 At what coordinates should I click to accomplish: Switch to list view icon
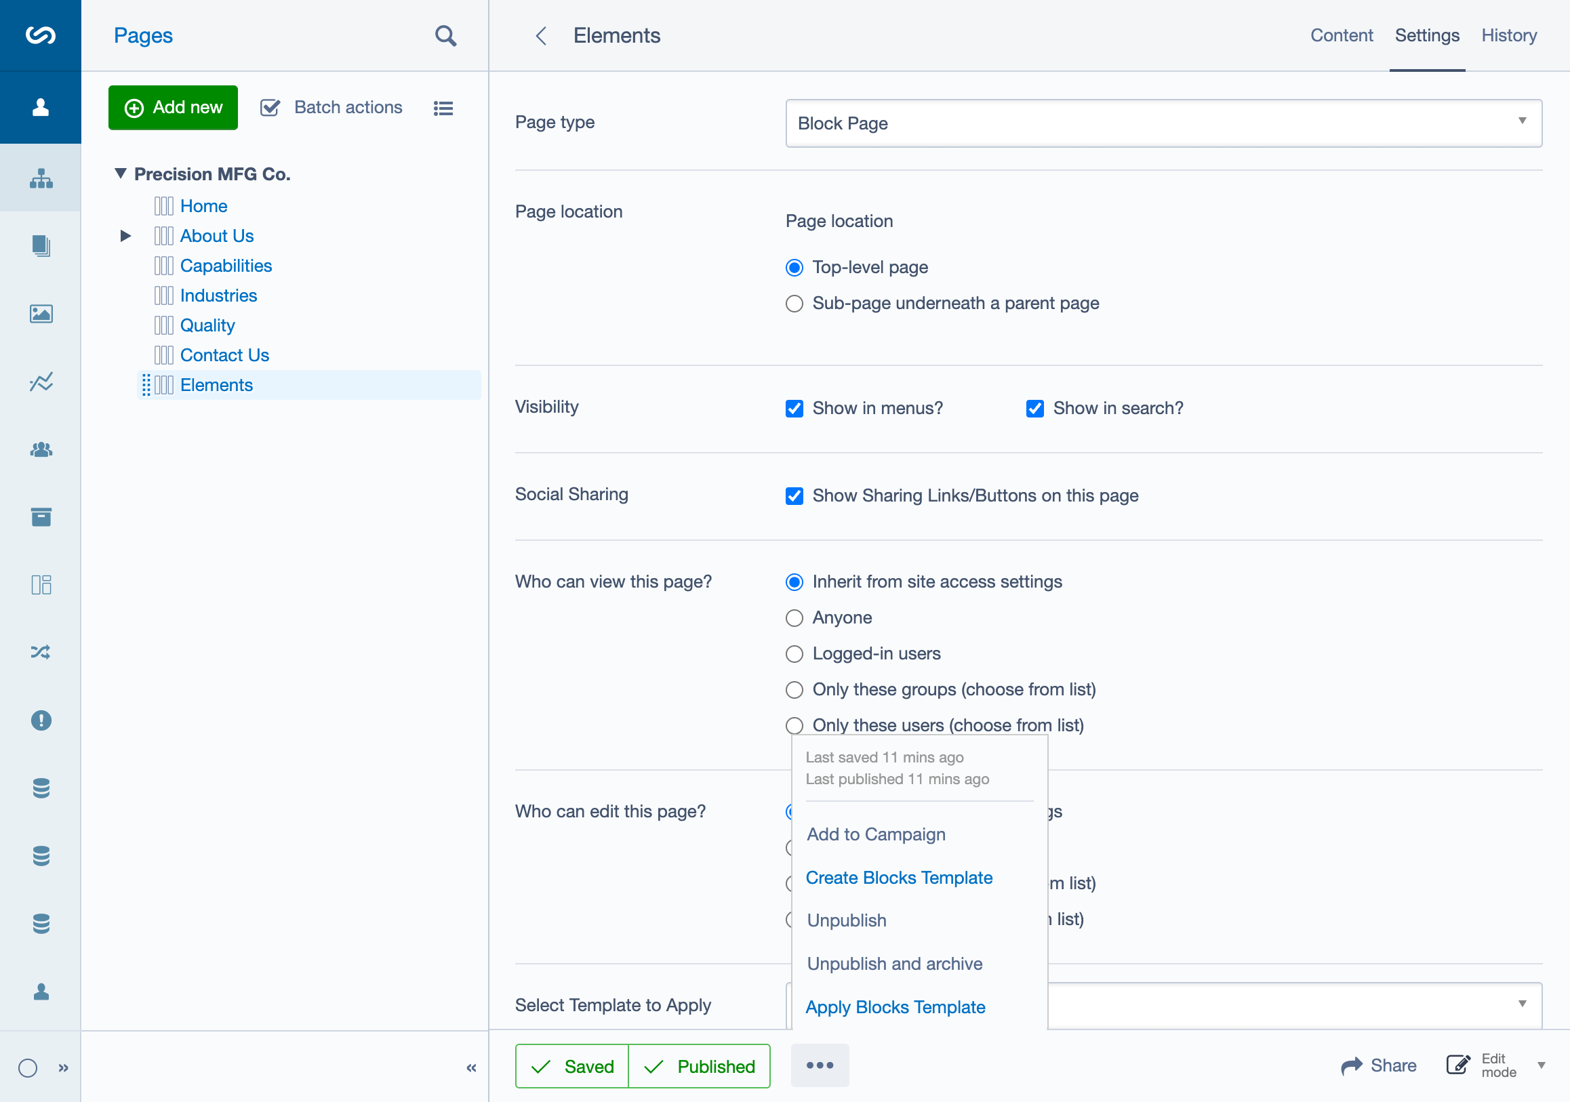point(443,108)
